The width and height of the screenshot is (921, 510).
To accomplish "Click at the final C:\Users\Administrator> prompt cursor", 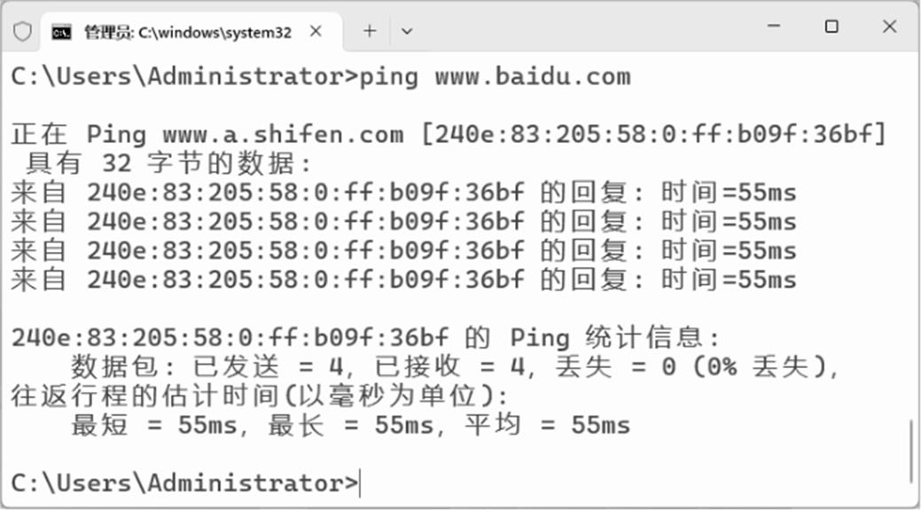I will pyautogui.click(x=360, y=483).
